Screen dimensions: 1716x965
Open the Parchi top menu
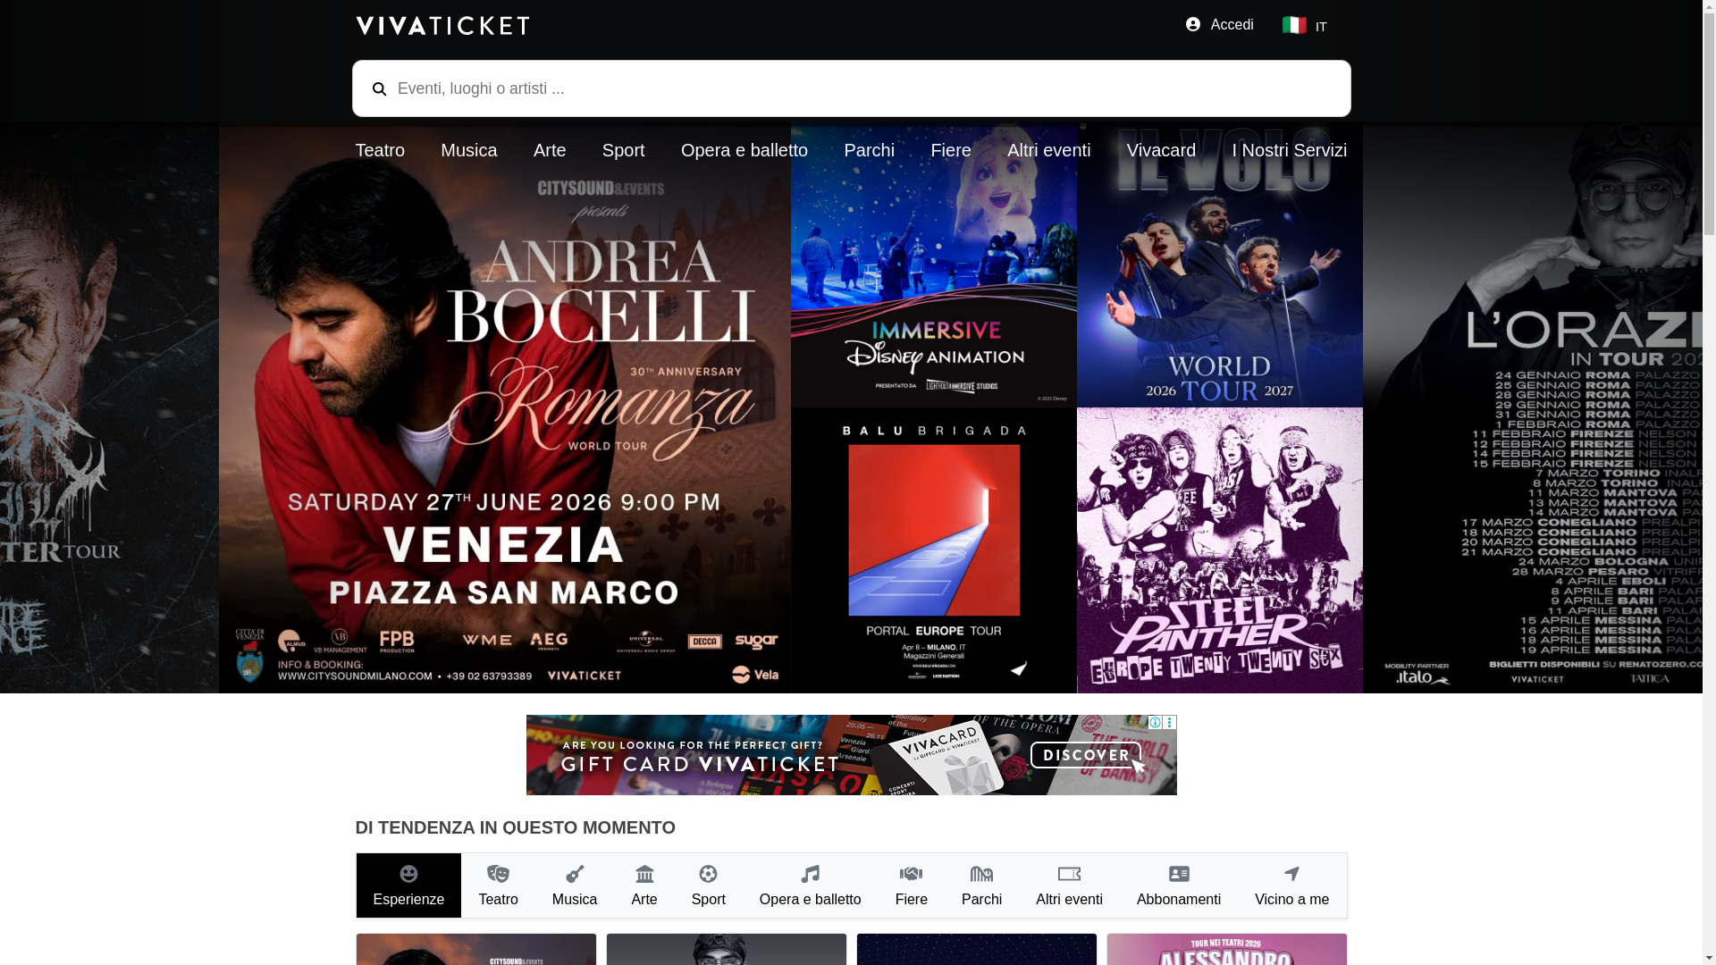click(870, 150)
